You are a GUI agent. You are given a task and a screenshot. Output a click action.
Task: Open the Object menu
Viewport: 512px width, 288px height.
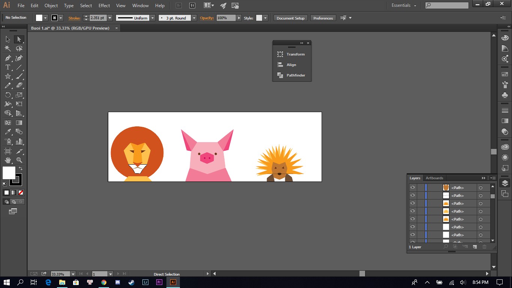click(51, 6)
